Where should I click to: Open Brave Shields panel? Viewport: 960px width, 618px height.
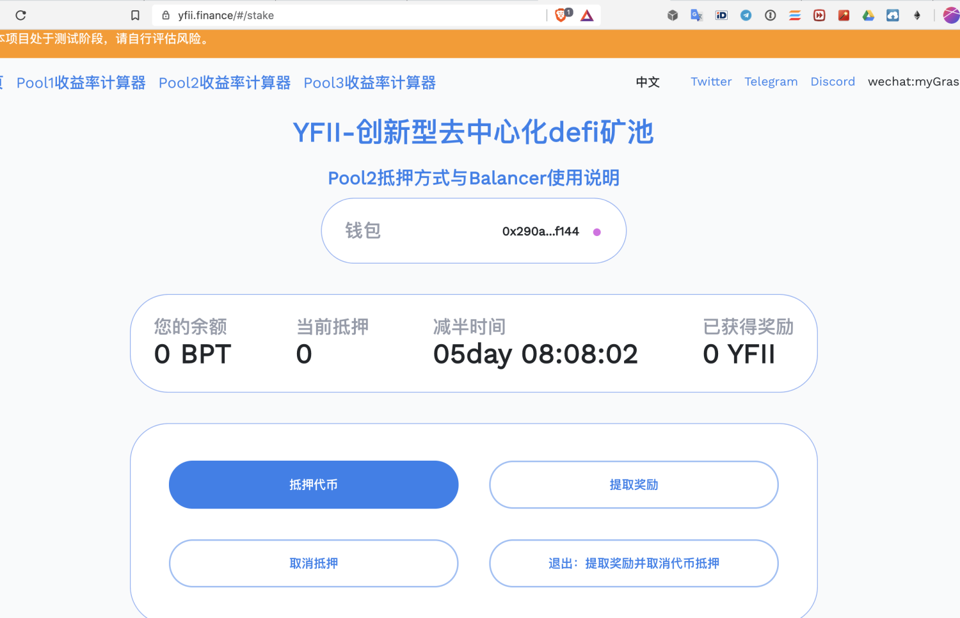(562, 15)
